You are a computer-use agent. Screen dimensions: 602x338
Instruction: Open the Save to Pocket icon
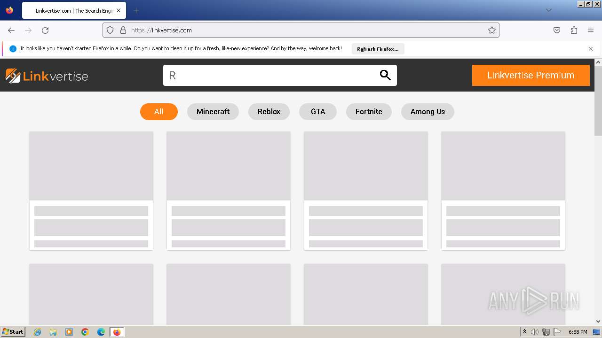pyautogui.click(x=557, y=30)
